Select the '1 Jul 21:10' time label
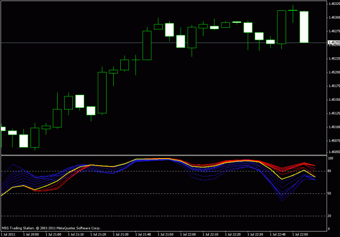The width and height of the screenshot is (340, 237). [76, 235]
